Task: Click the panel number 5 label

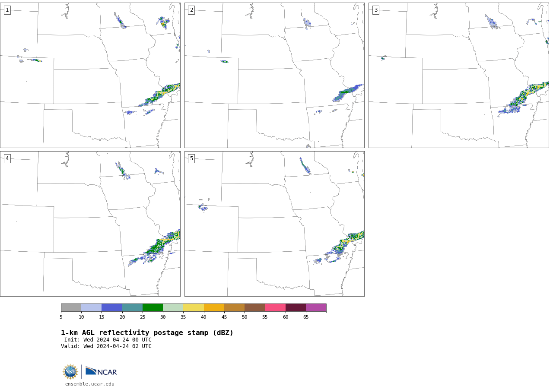Action: click(x=191, y=158)
